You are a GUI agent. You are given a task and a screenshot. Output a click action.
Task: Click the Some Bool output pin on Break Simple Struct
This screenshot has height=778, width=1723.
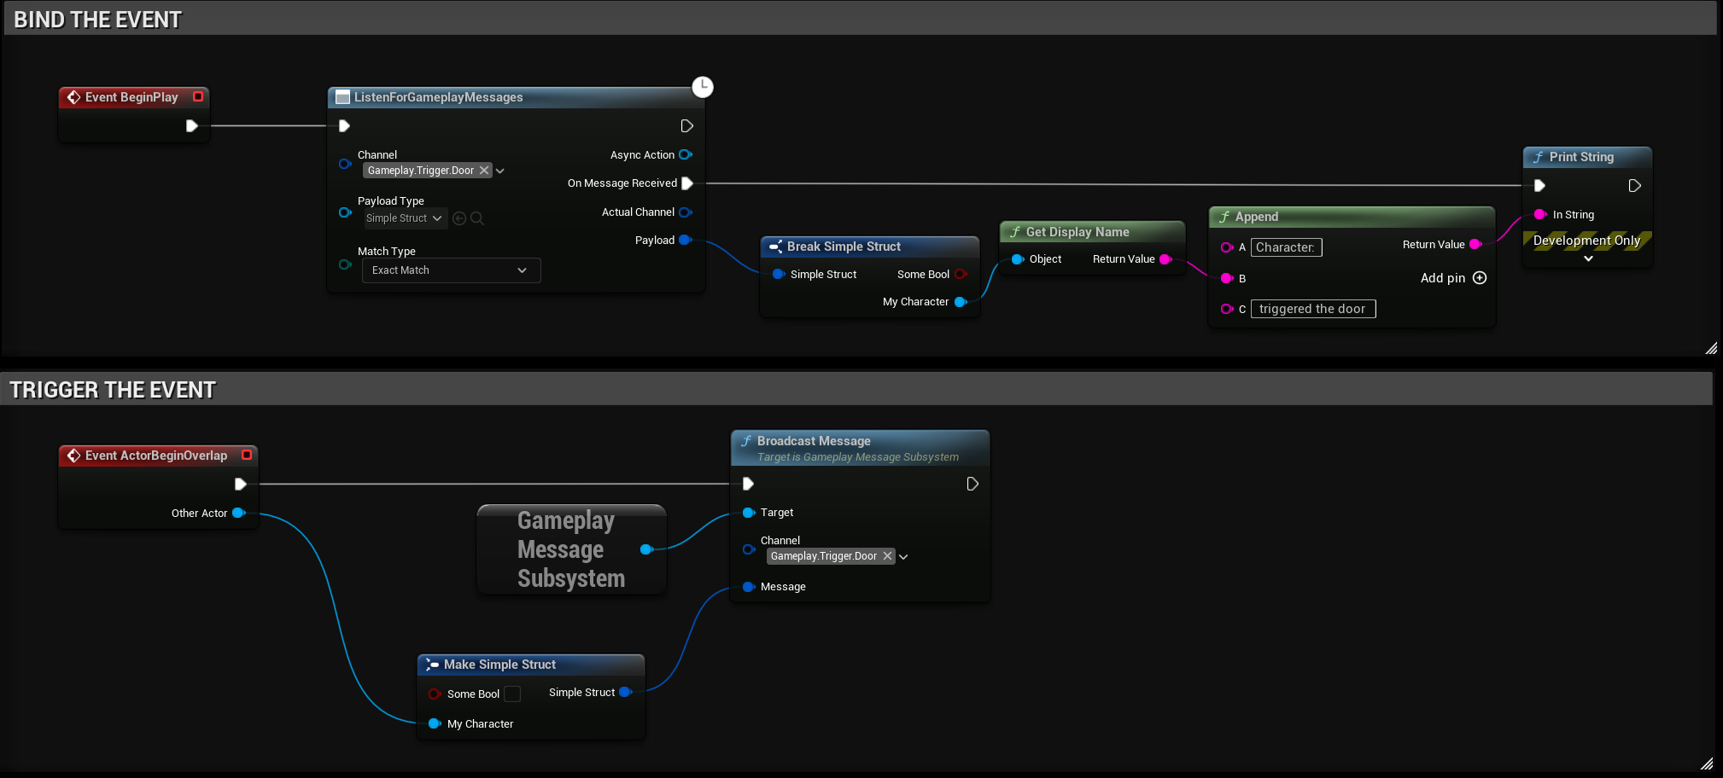tap(961, 275)
